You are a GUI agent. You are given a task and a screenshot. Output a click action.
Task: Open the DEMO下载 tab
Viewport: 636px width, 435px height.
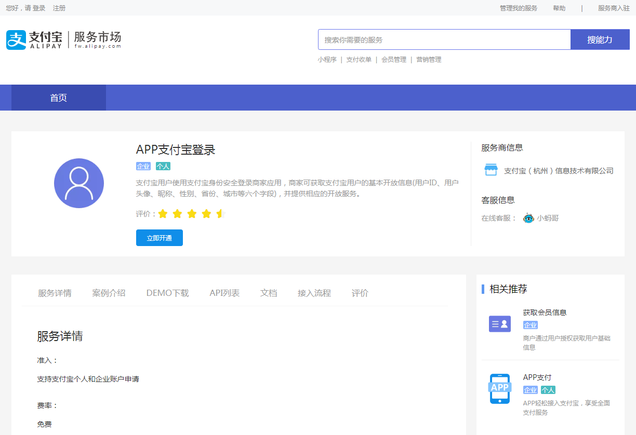pos(167,293)
